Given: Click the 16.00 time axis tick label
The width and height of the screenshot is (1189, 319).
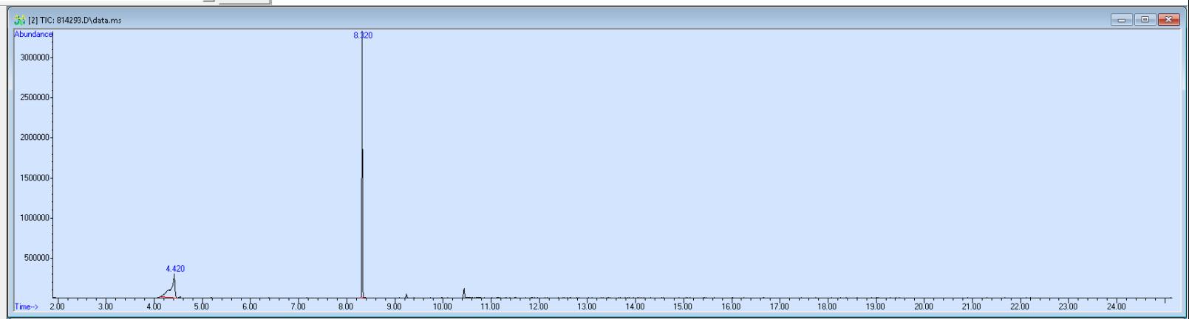Looking at the screenshot, I should tap(731, 306).
